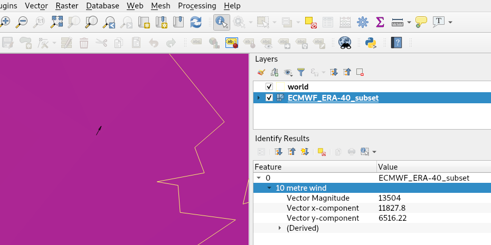Open the Help Contents book icon
This screenshot has height=245, width=491.
[396, 43]
